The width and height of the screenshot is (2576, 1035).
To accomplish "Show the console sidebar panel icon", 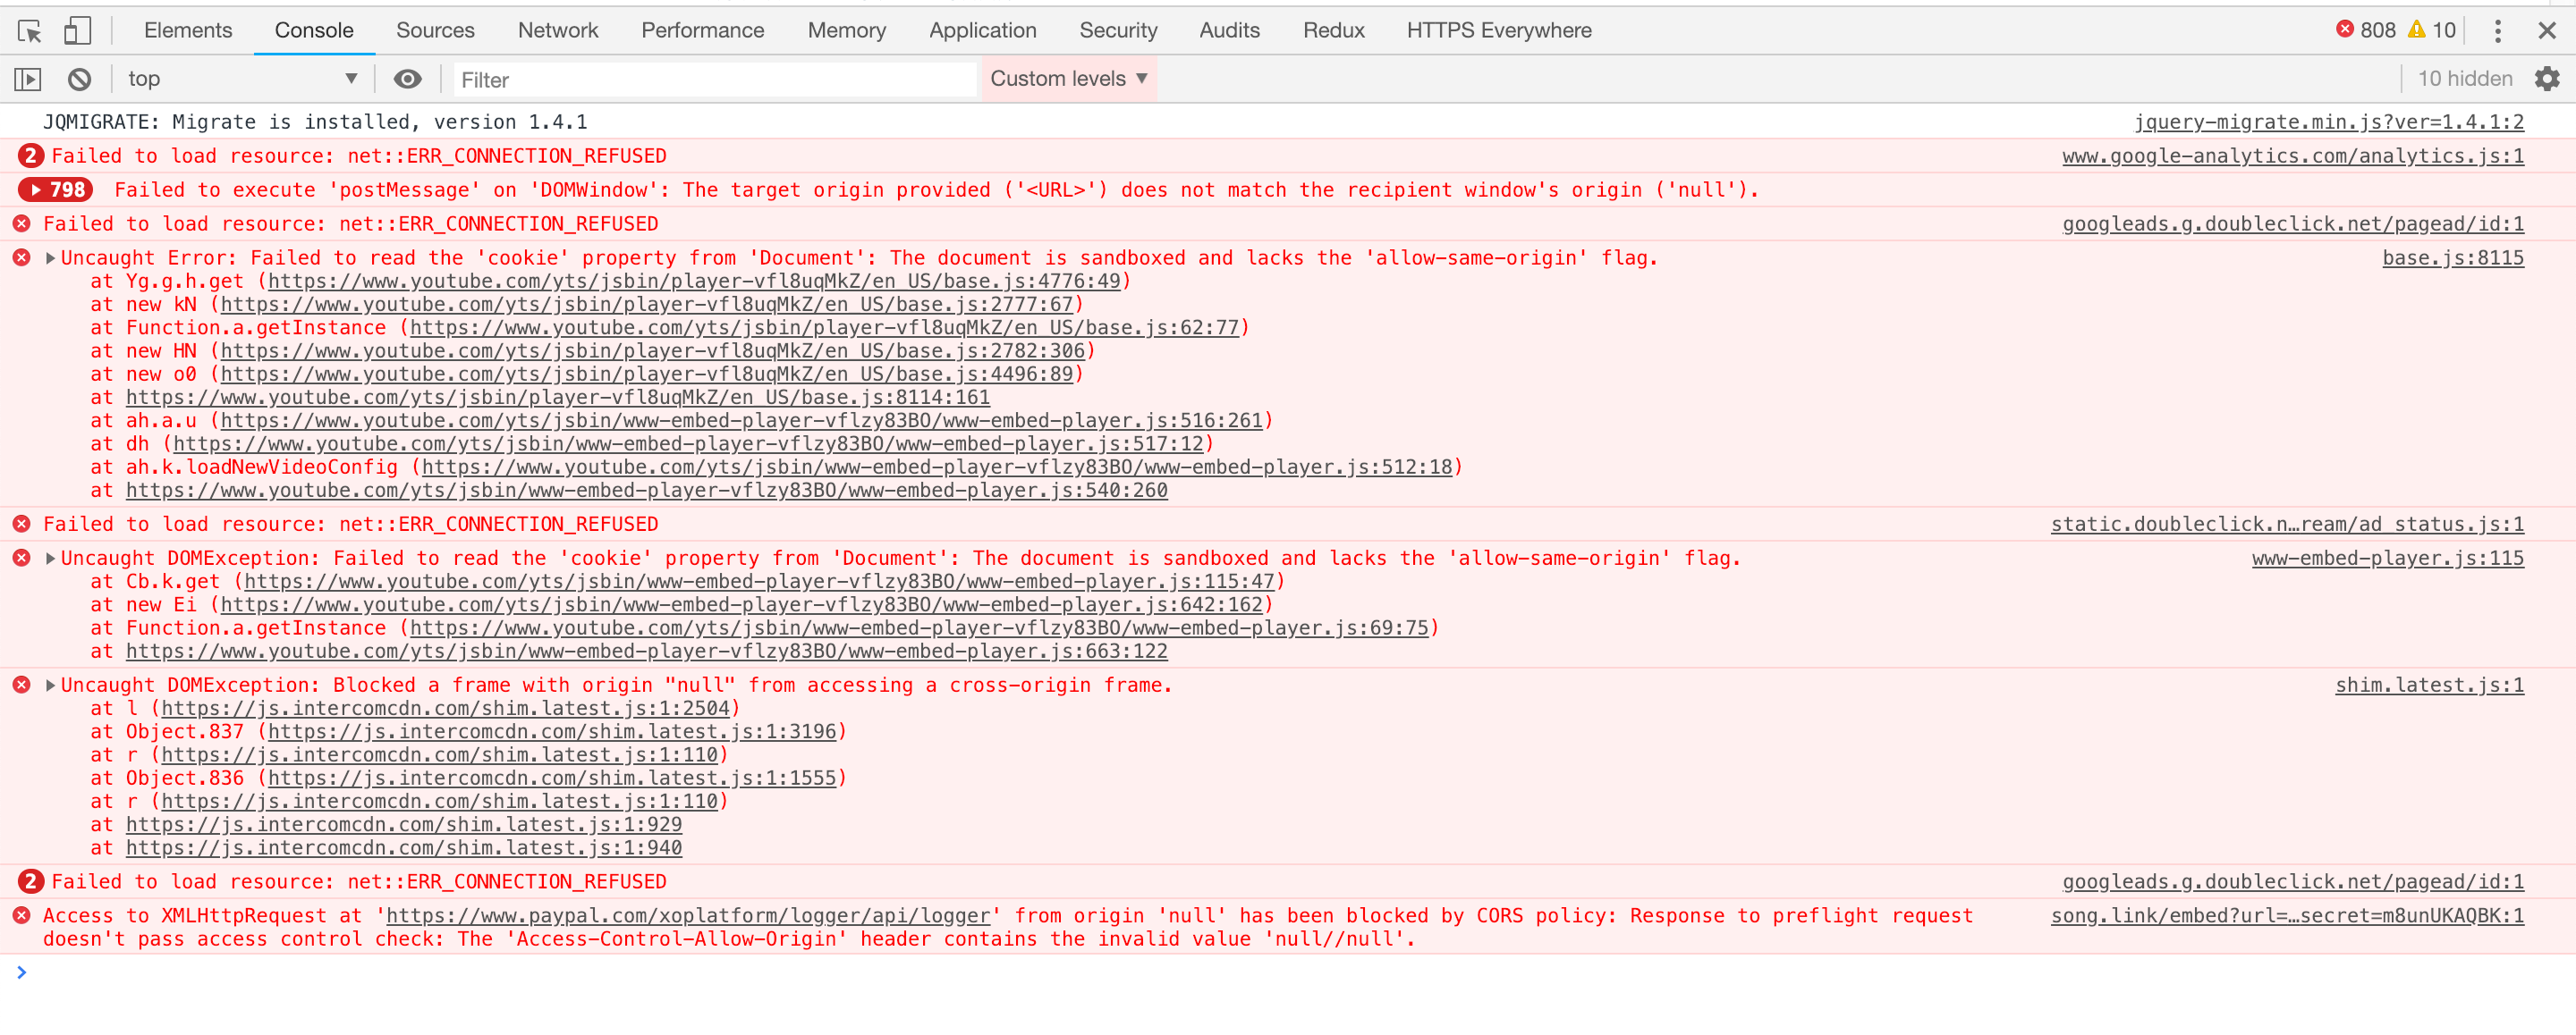I will (28, 79).
